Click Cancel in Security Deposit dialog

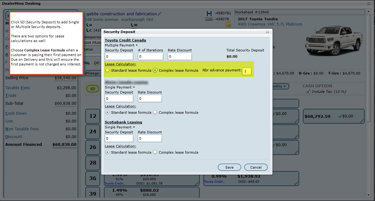tap(256, 167)
